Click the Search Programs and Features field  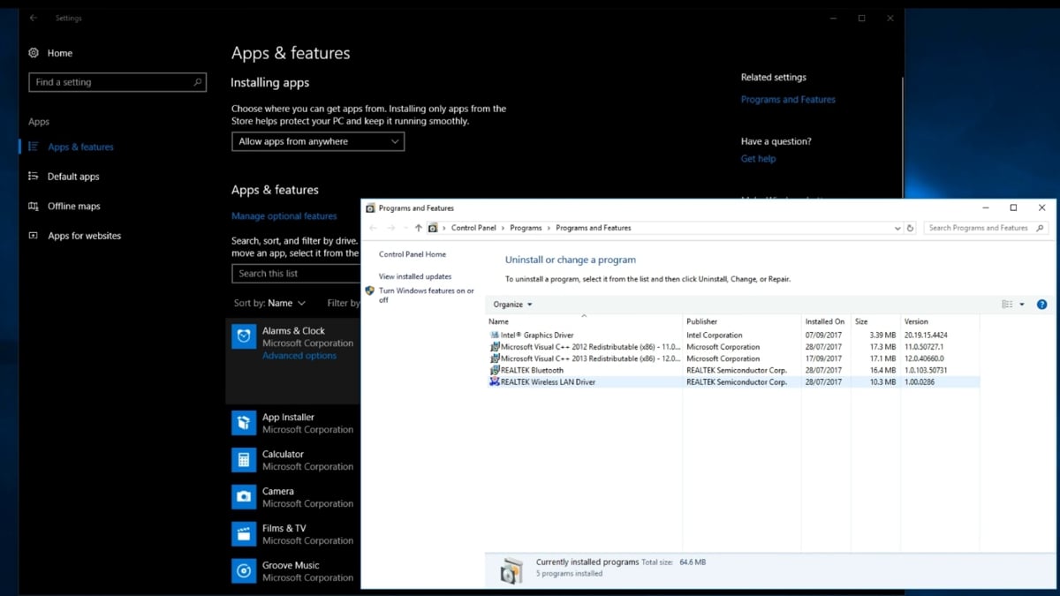[986, 228]
